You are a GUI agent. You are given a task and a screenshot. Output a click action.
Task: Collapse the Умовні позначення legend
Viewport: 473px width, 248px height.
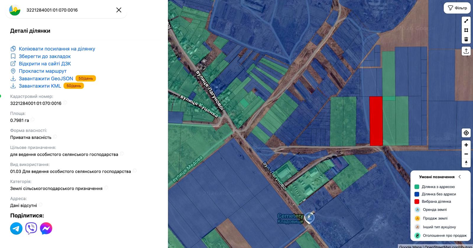[460, 177]
